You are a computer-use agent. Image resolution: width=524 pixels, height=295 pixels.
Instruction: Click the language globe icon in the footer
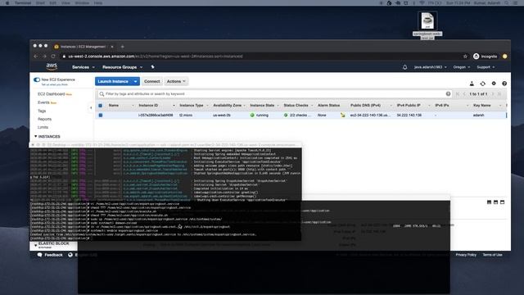[70, 255]
